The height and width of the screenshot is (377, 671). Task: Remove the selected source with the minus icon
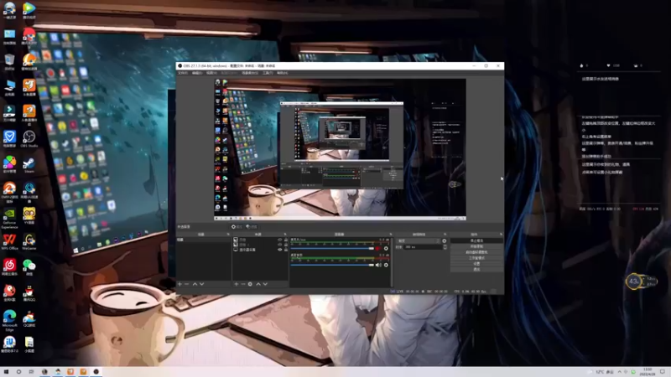[x=243, y=284]
